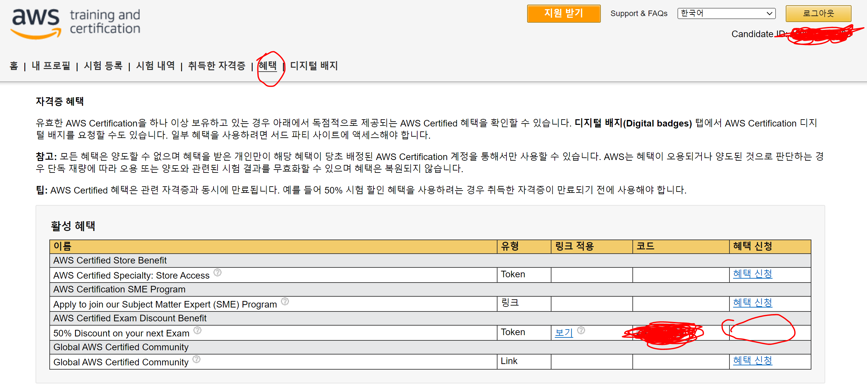This screenshot has width=867, height=389.
Task: Click 혜택 신청 link for Store Access
Action: tap(752, 274)
